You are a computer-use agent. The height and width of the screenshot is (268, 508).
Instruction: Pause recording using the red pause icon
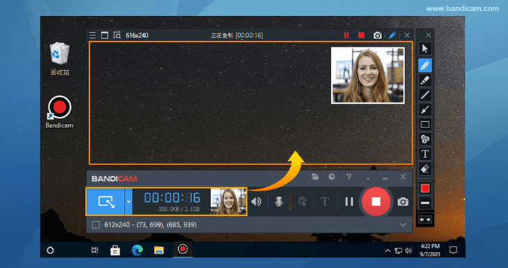(346, 36)
